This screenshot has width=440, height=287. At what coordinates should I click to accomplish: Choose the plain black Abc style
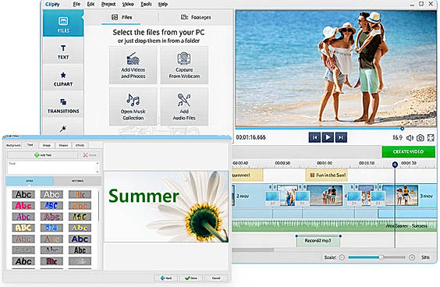tap(23, 194)
